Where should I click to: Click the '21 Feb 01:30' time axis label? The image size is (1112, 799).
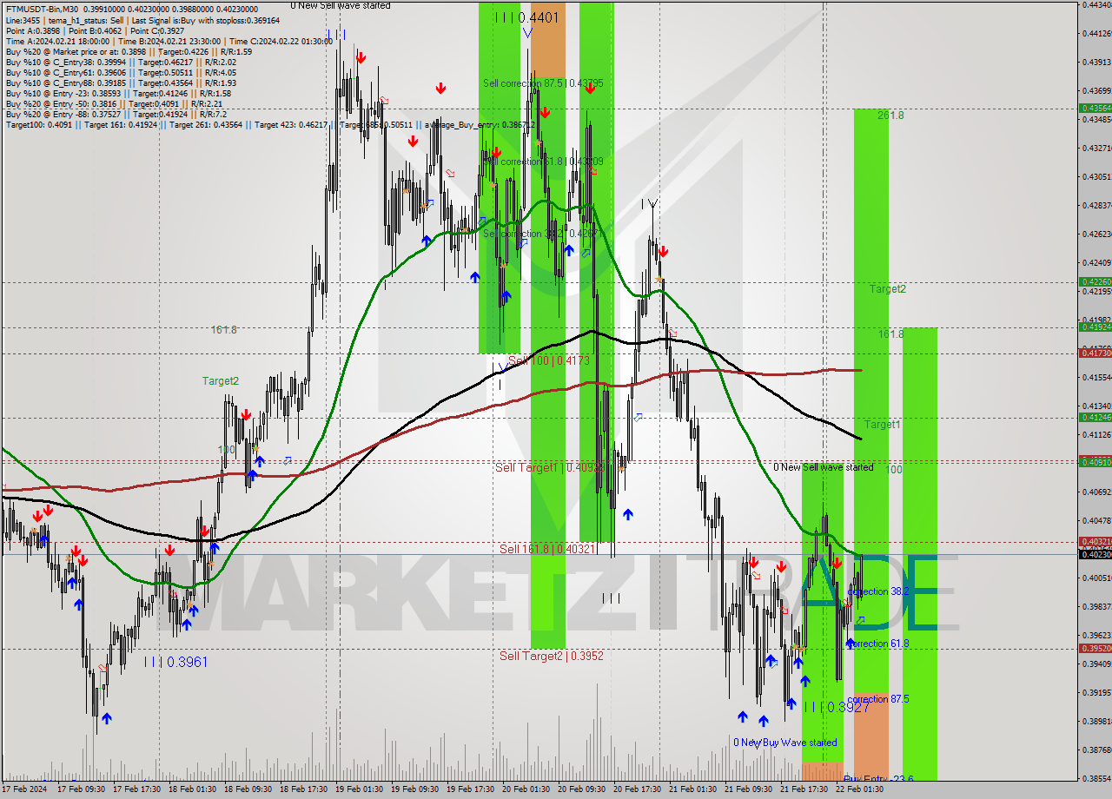point(692,789)
